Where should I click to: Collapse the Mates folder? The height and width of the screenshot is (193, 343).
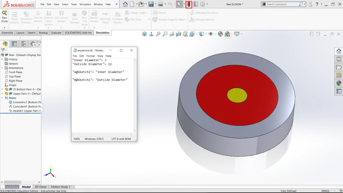[x=2, y=98]
